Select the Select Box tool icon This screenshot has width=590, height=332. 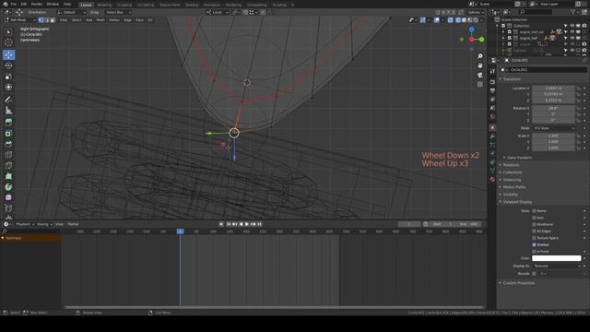(8, 32)
